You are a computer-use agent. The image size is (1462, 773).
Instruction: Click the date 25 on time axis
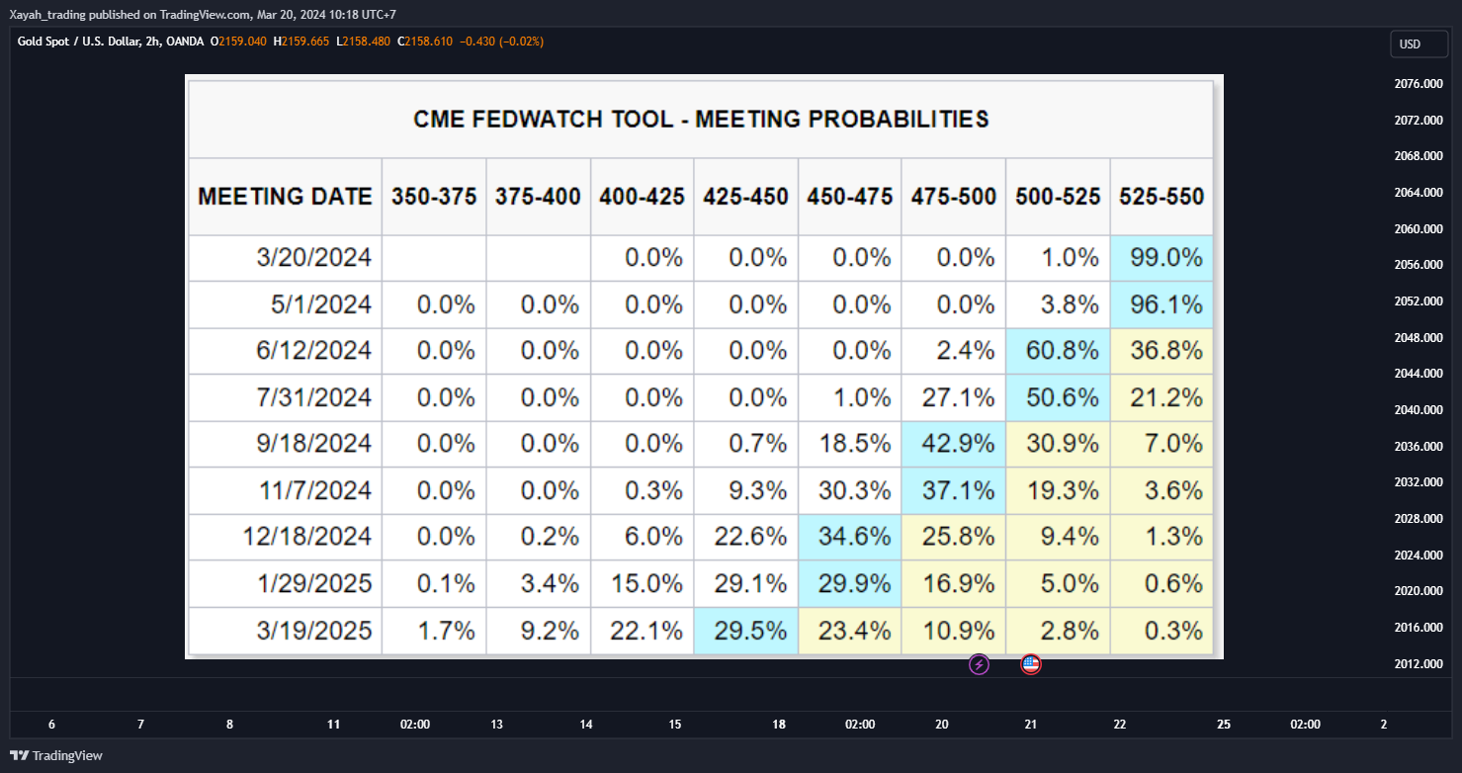click(1224, 725)
